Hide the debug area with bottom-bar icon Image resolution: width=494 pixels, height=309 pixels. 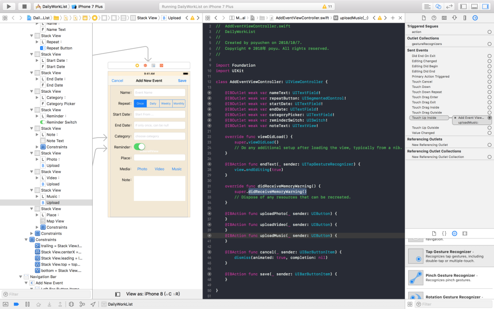tap(6, 304)
